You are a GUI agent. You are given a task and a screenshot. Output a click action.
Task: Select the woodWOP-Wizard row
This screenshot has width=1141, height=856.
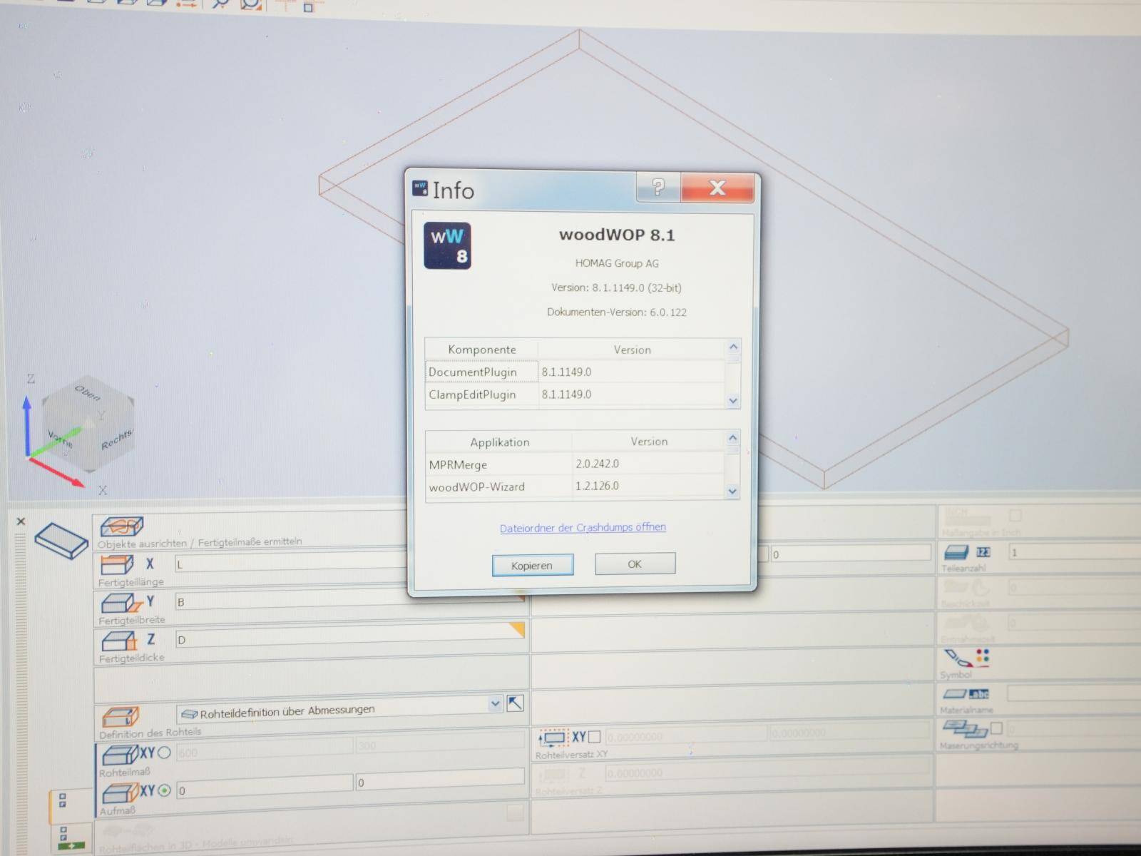click(575, 486)
